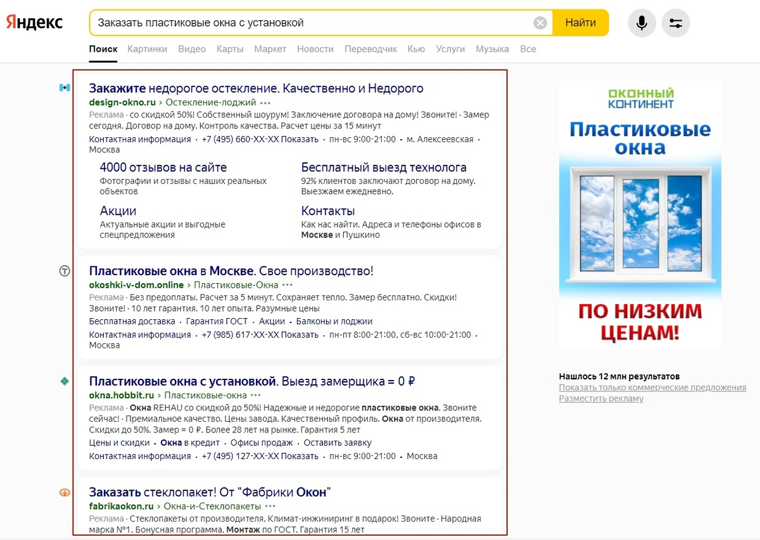Open the Бесплатная доставка link
The height and width of the screenshot is (540, 760).
tap(132, 321)
